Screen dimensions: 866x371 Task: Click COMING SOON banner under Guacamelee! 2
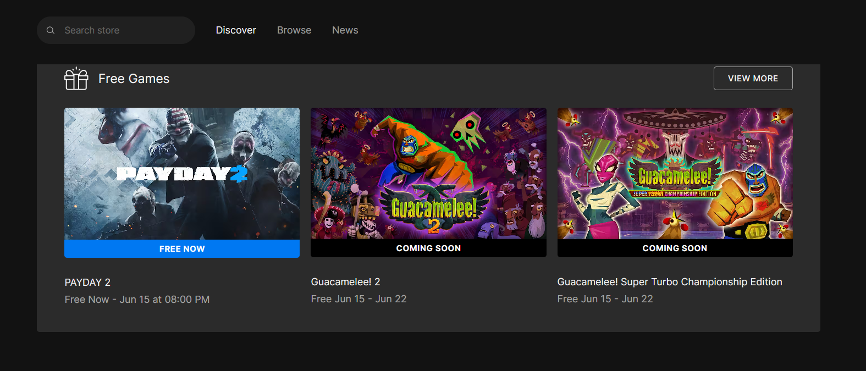(x=428, y=248)
